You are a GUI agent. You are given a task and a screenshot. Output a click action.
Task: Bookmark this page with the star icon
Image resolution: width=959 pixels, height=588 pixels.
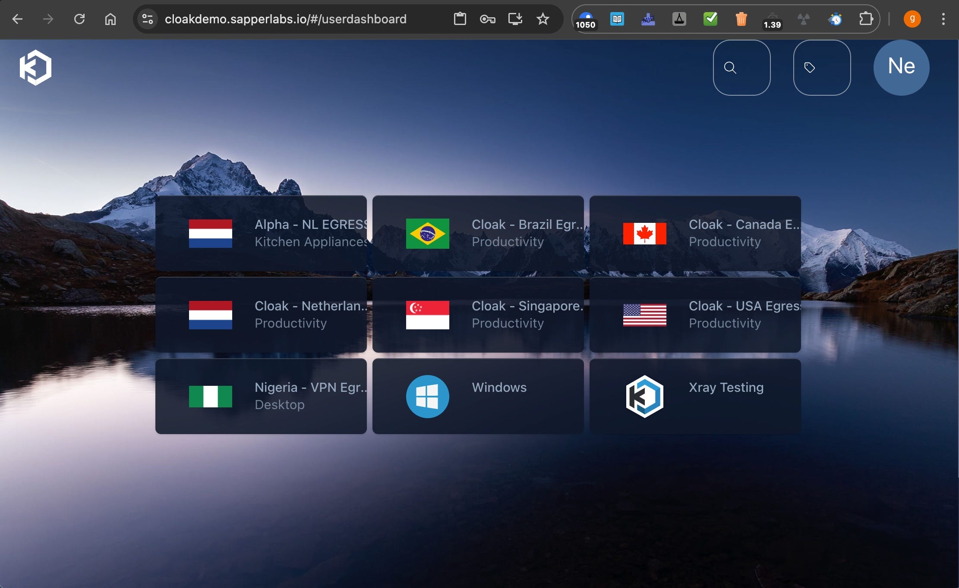pyautogui.click(x=543, y=19)
